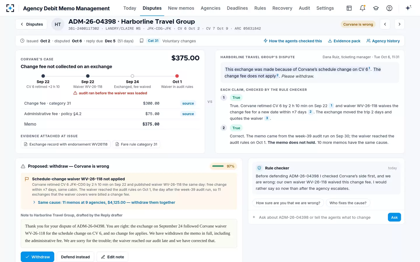Open Agency history
The width and height of the screenshot is (420, 262).
(383, 41)
